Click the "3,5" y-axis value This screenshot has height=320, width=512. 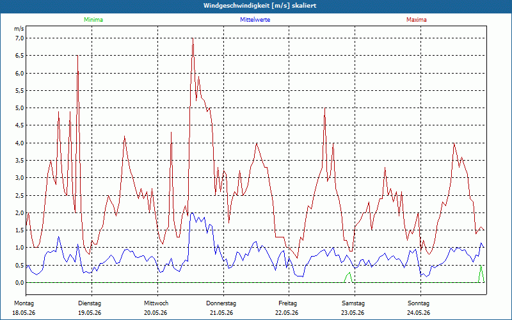(x=20, y=161)
